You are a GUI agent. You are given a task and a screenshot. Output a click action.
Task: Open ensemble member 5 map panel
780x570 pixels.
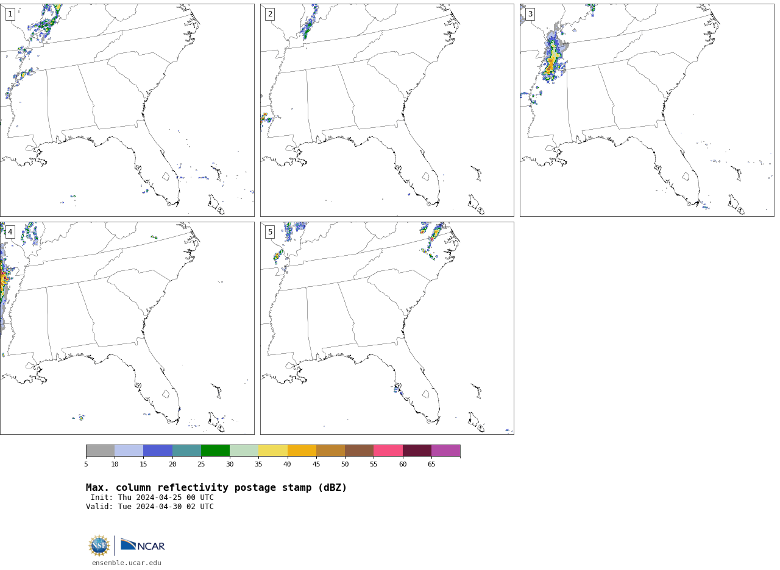pos(387,328)
